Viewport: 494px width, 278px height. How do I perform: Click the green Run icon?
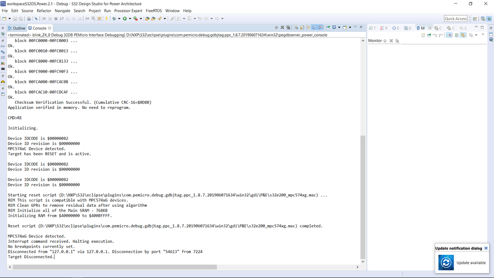(125, 19)
